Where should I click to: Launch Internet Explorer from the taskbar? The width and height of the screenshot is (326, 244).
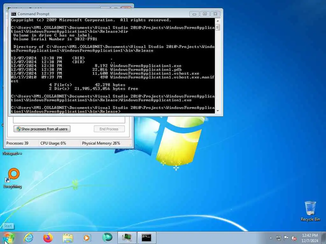(x=28, y=238)
